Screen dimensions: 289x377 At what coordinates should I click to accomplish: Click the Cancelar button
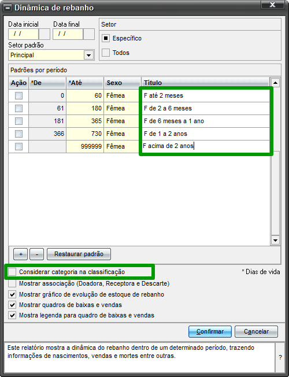pos(256,331)
